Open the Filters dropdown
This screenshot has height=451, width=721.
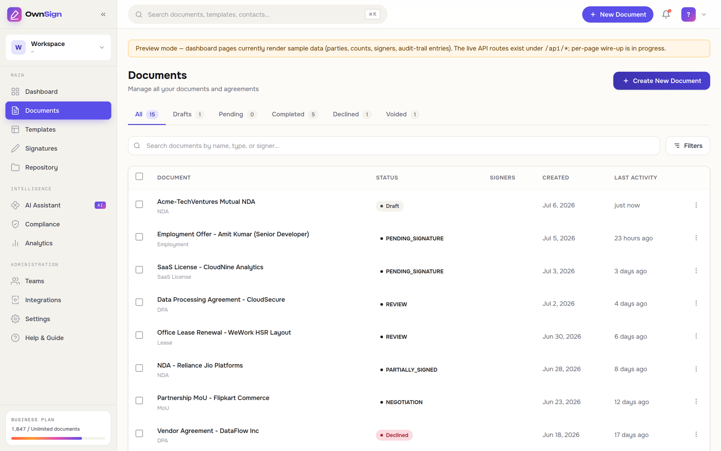688,146
